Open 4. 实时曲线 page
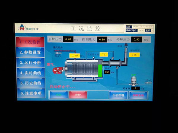Image resolution: width=178 pixels, height=133 pixels. (x=31, y=73)
